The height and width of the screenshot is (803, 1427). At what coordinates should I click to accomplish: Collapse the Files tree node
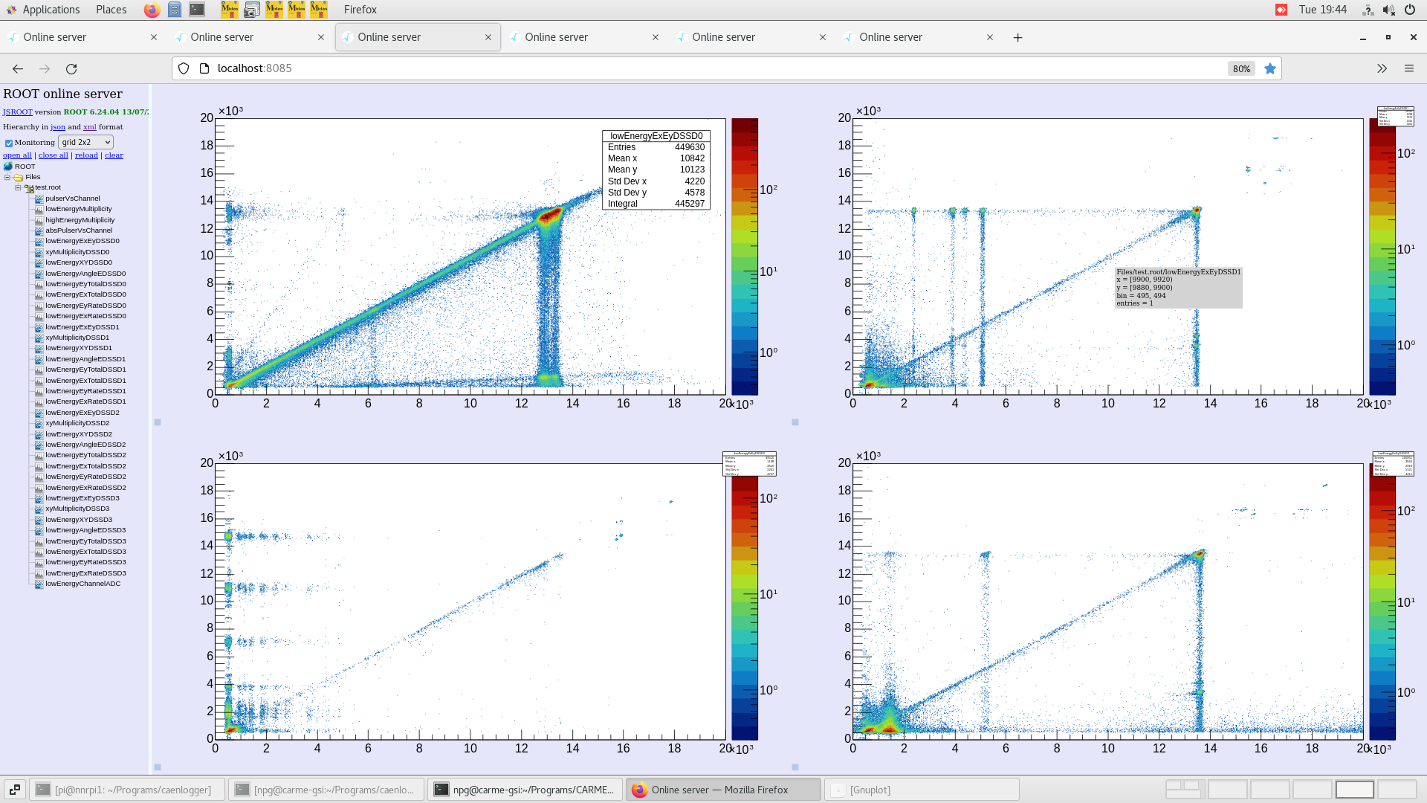pyautogui.click(x=7, y=177)
